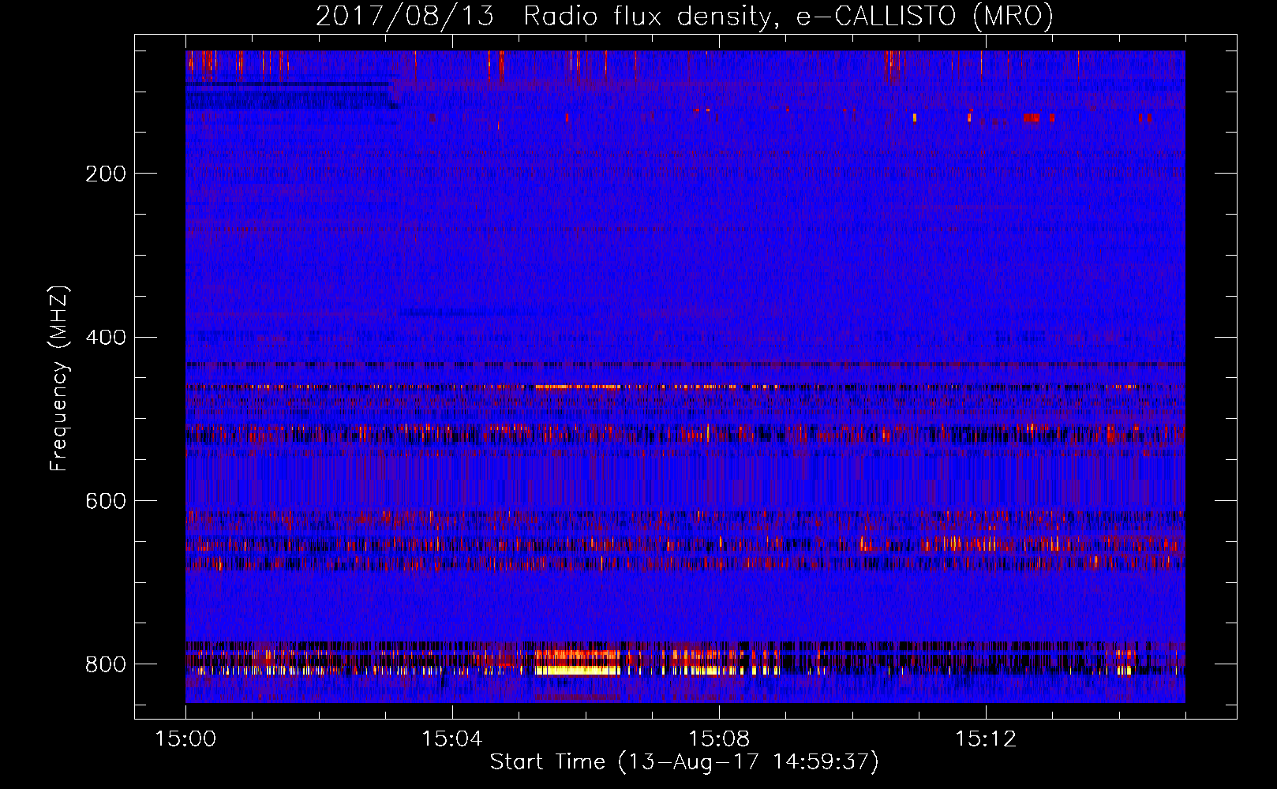Viewport: 1277px width, 789px height.
Task: Click the 15:04 time tick label
Action: click(452, 739)
